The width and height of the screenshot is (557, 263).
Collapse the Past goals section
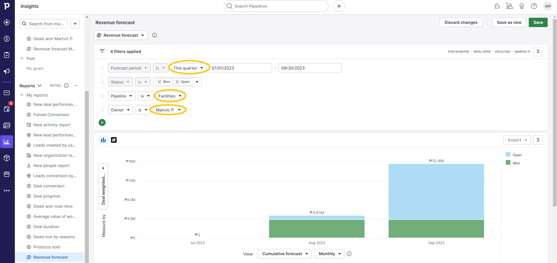[x=22, y=58]
